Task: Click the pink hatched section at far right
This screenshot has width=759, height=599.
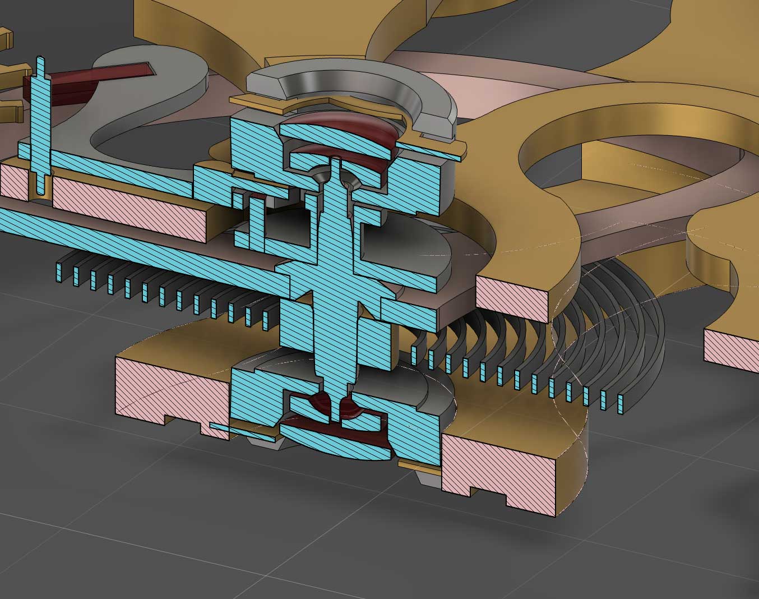Action: [729, 348]
